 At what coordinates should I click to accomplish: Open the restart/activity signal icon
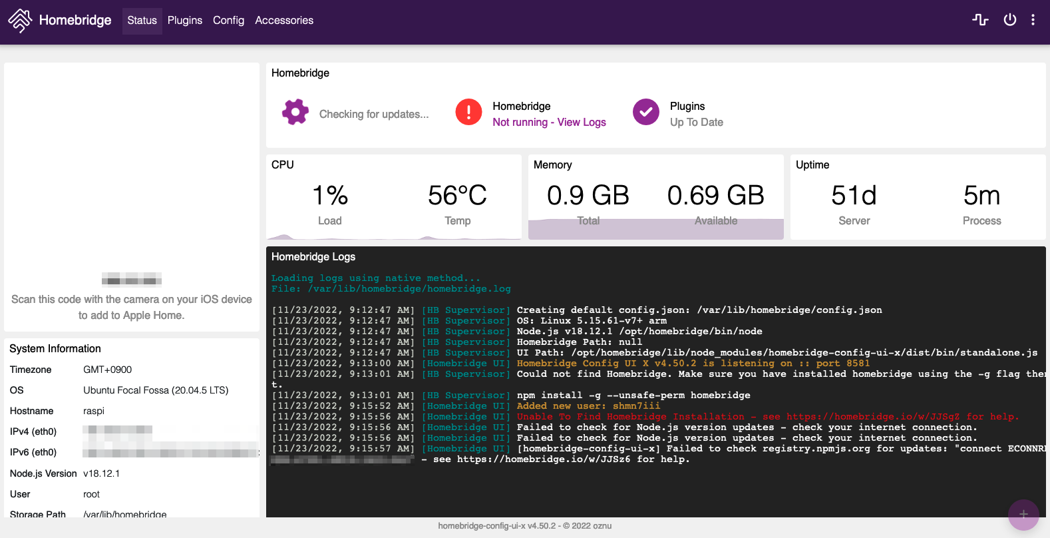tap(980, 20)
